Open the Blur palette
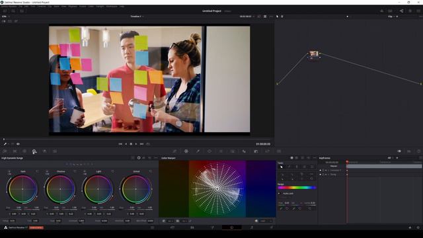 point(244,151)
